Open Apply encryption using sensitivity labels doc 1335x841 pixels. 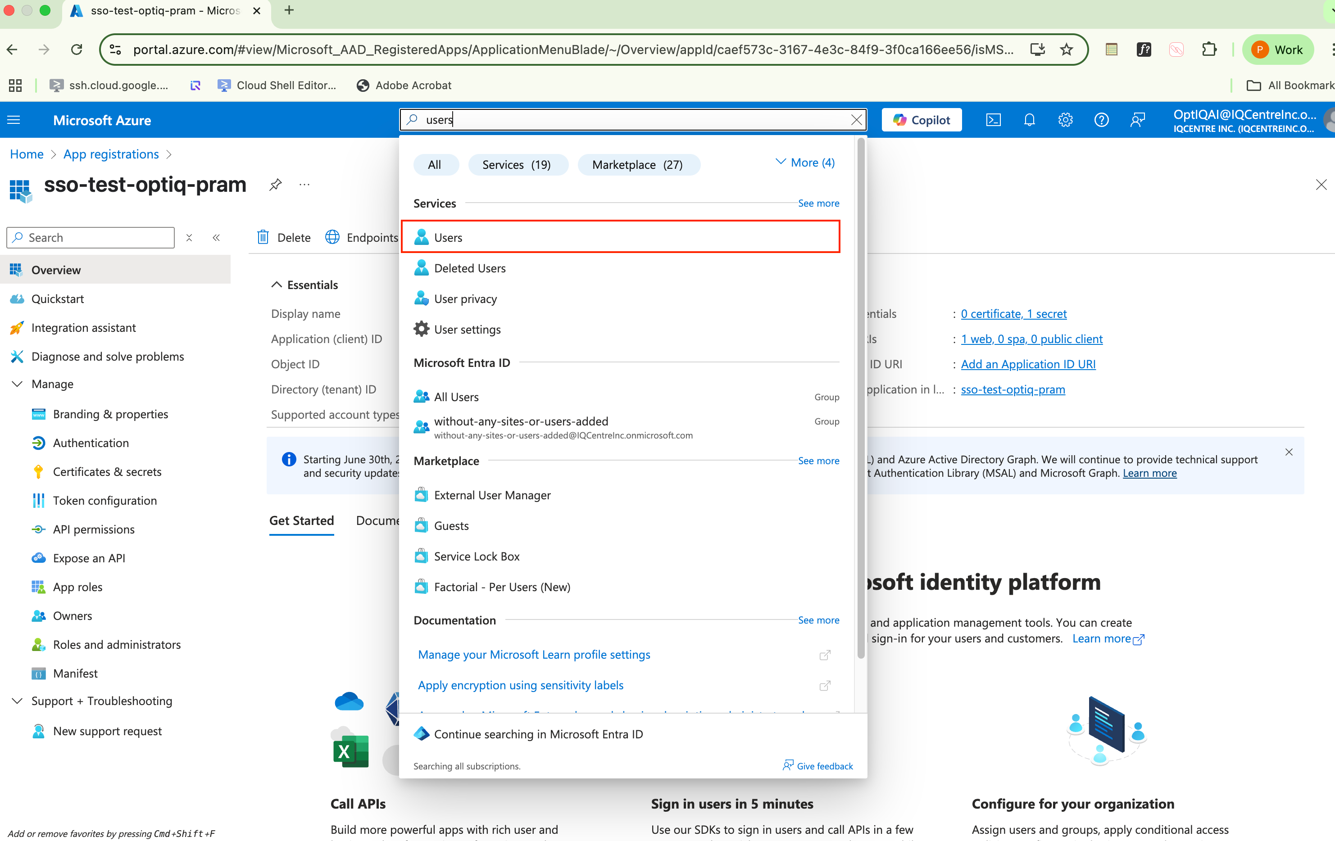coord(521,686)
